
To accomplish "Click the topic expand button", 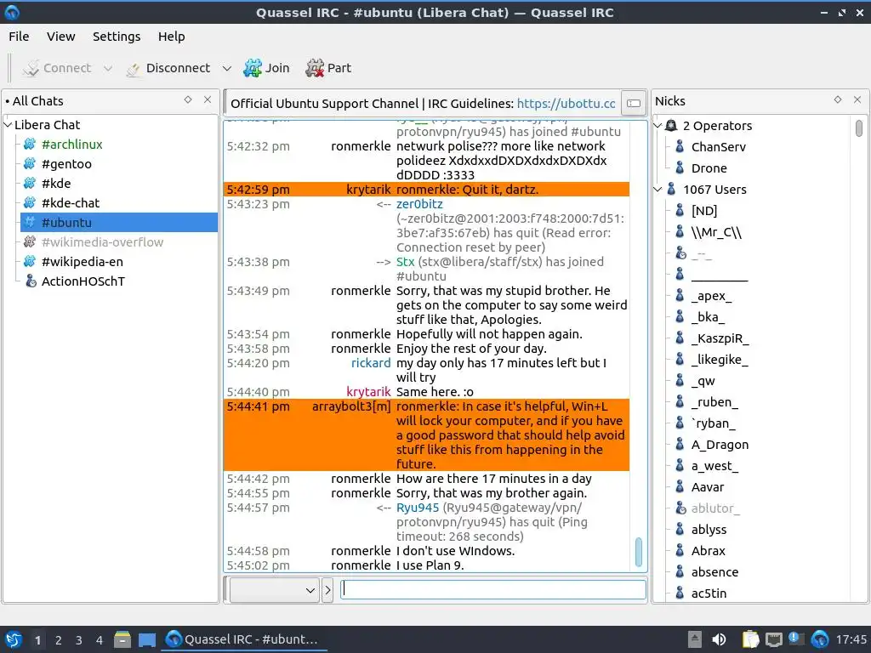I will point(633,103).
